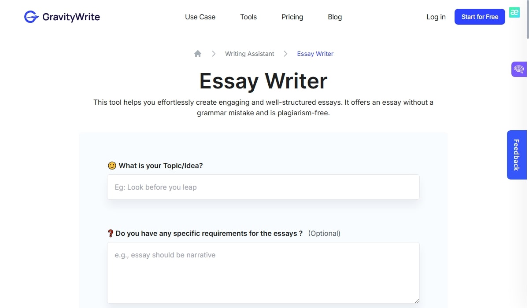The width and height of the screenshot is (529, 308).
Task: Click the red question mark emoji
Action: coord(111,233)
